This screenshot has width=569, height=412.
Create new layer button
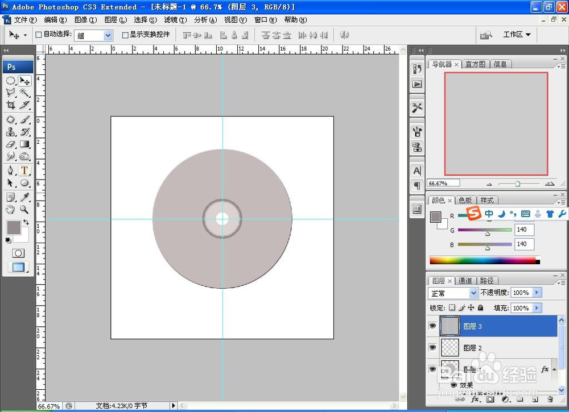[535, 399]
